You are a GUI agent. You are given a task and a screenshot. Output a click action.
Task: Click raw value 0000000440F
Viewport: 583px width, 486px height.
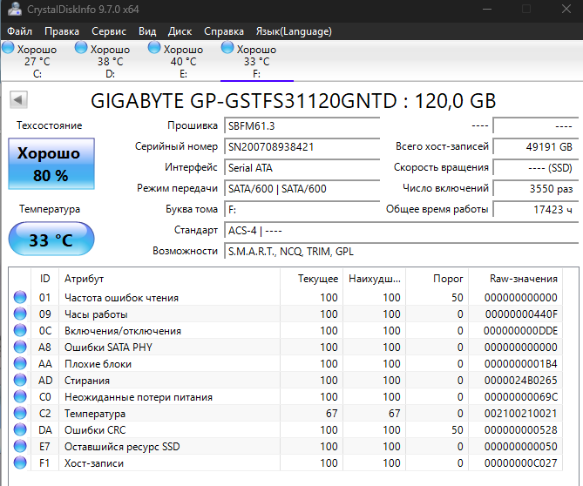521,314
